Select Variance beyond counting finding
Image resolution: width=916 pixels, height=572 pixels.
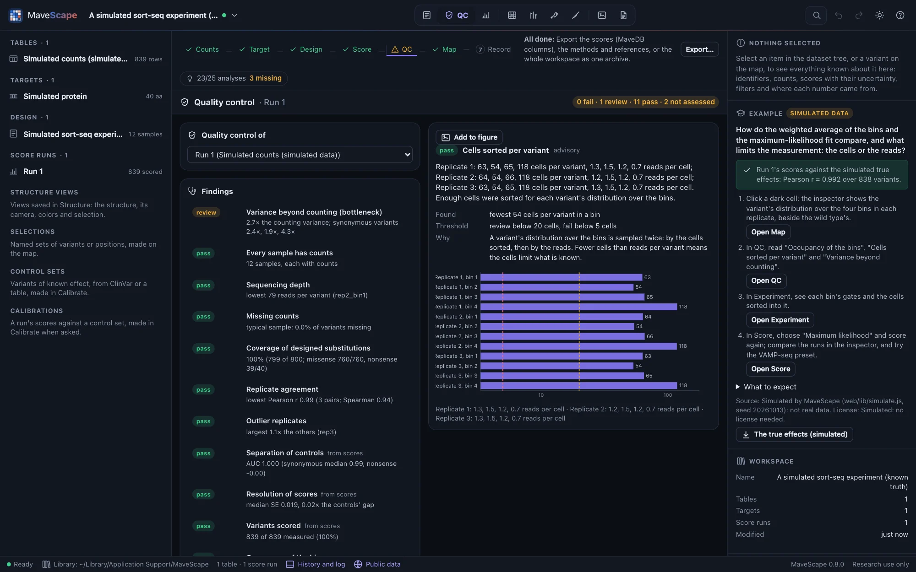[300, 222]
